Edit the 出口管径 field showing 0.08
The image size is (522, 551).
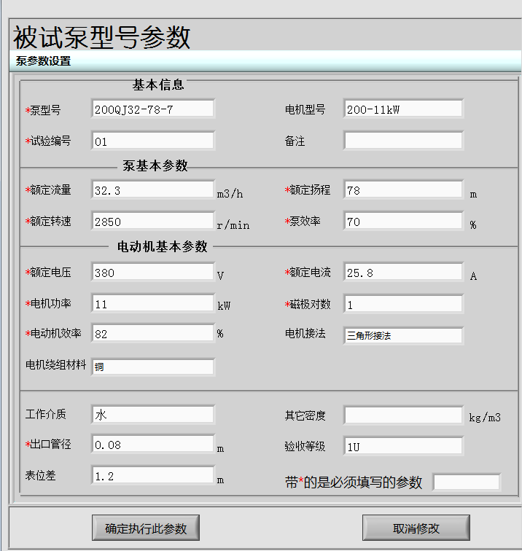153,444
